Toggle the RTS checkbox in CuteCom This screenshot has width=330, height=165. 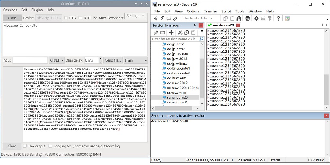click(66, 18)
